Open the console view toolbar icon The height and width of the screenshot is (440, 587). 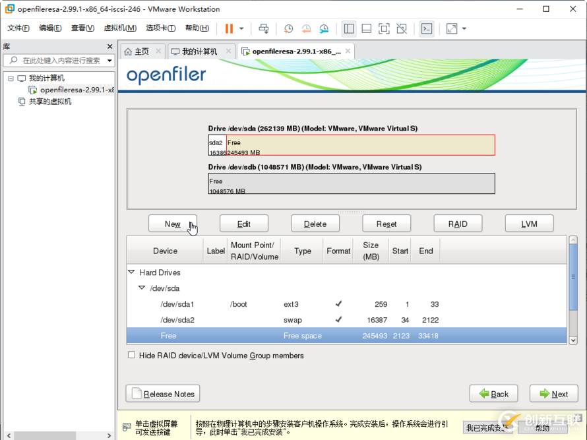pyautogui.click(x=427, y=28)
